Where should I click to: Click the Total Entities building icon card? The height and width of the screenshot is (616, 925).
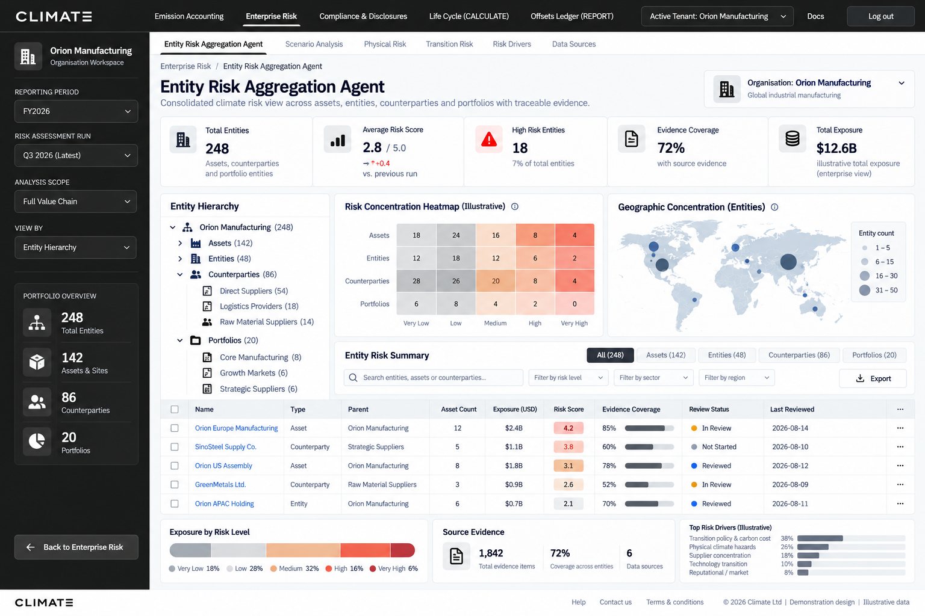click(183, 140)
